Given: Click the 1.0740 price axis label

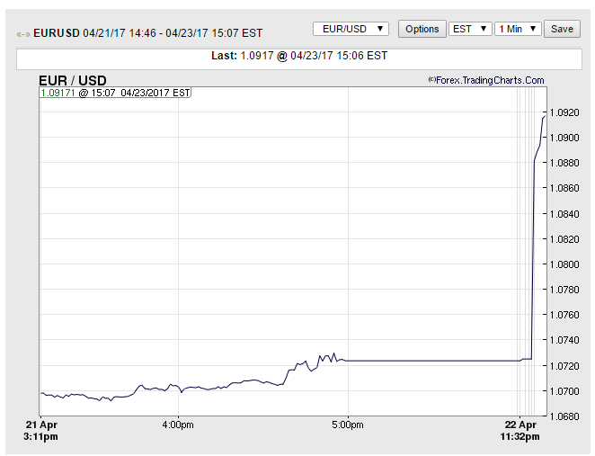Looking at the screenshot, I should (564, 340).
